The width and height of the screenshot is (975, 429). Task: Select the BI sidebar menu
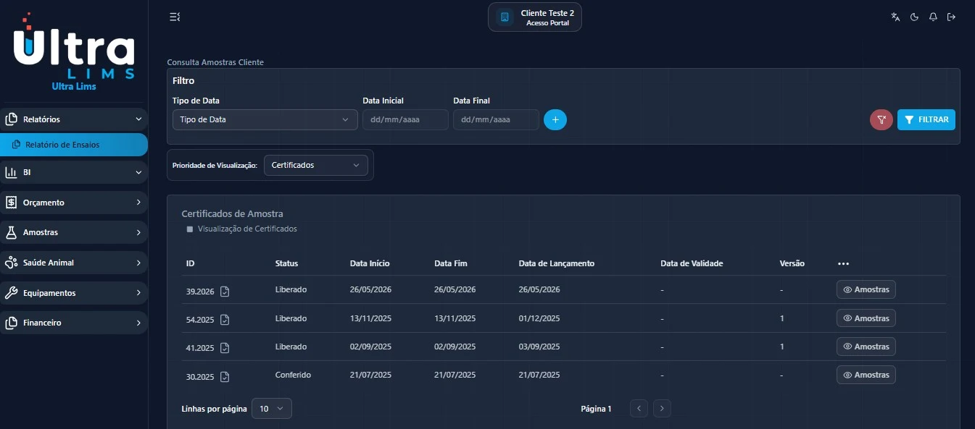point(74,172)
